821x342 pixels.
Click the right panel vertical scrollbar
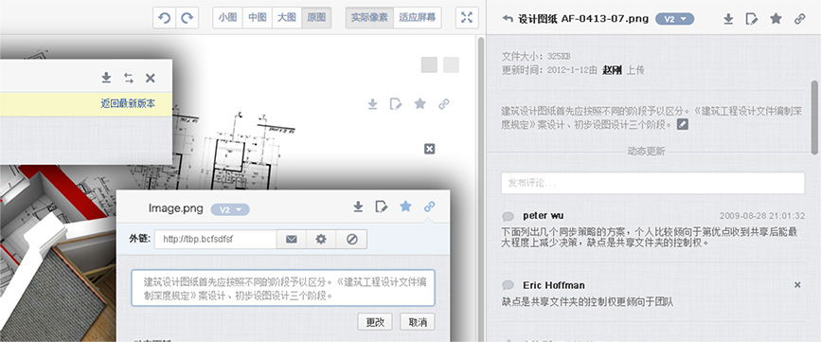[x=814, y=117]
